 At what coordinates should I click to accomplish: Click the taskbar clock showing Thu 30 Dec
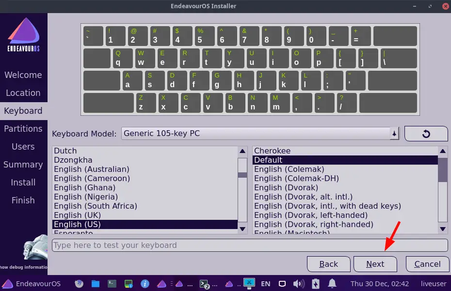coord(379,284)
